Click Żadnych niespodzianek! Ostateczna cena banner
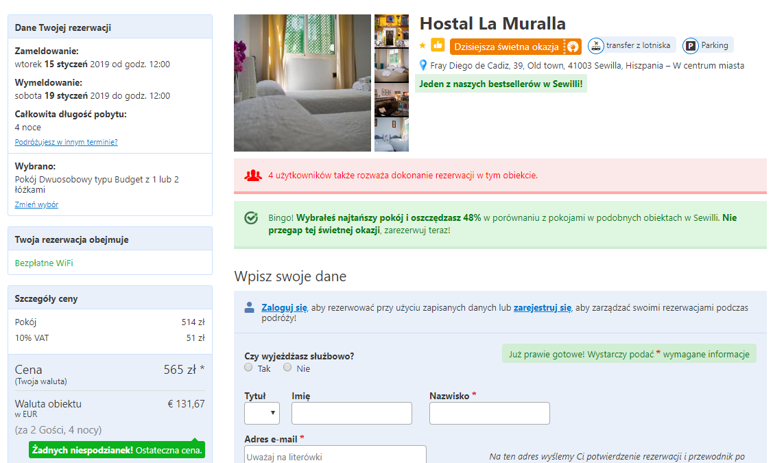Screen dimensions: 773x463 (x=117, y=450)
